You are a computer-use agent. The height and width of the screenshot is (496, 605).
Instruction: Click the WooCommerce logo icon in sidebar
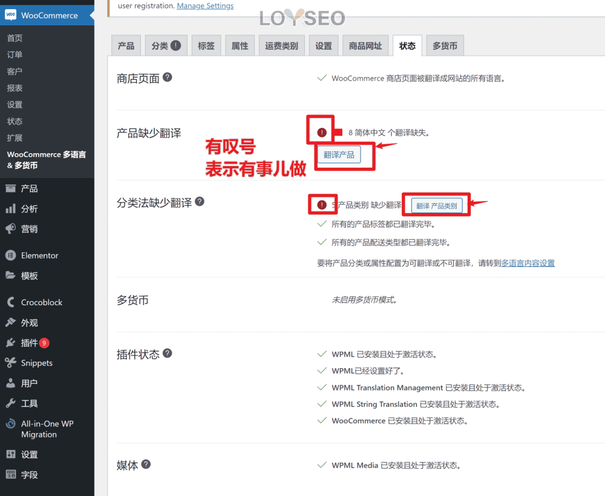coord(10,15)
